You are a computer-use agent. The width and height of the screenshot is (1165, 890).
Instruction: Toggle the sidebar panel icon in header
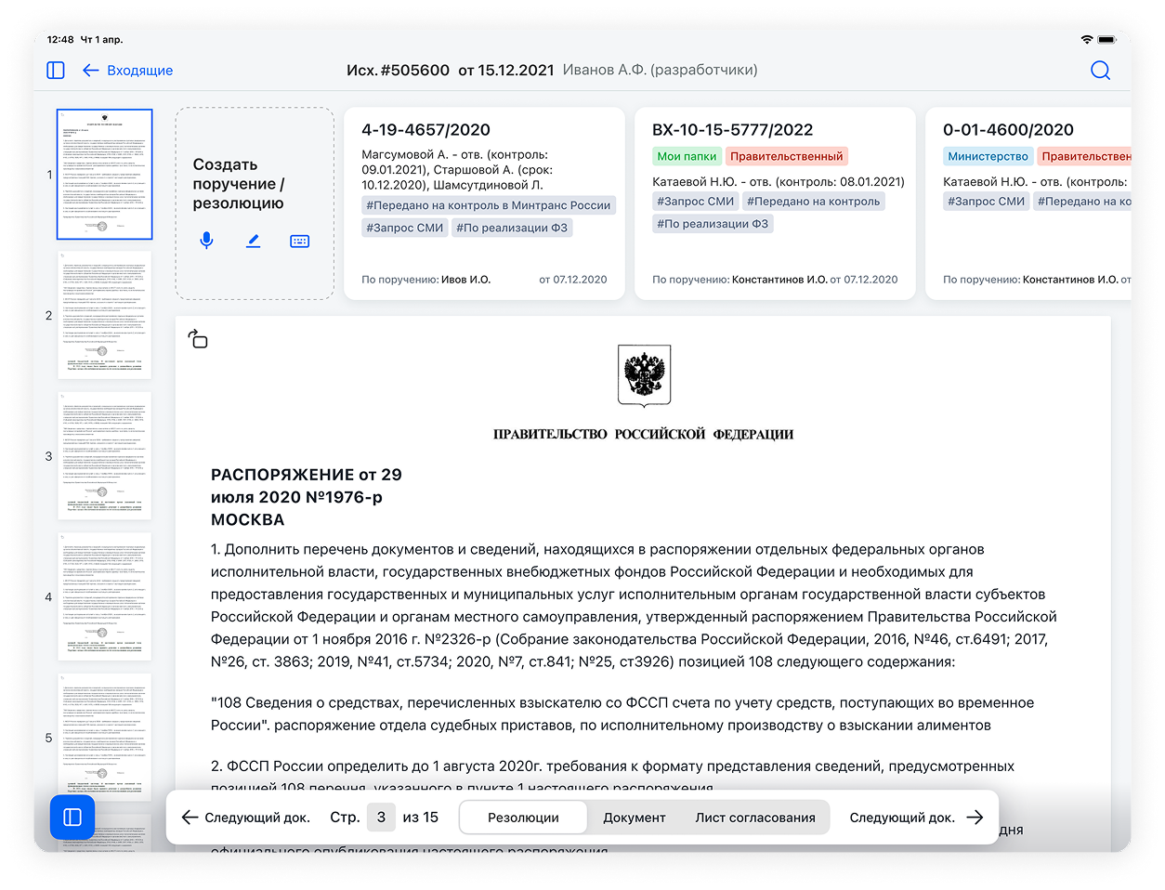56,71
